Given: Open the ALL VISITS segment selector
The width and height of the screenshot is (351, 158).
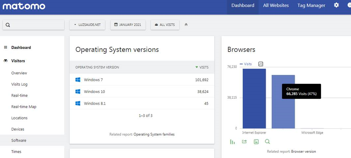Looking at the screenshot, I should point(165,25).
